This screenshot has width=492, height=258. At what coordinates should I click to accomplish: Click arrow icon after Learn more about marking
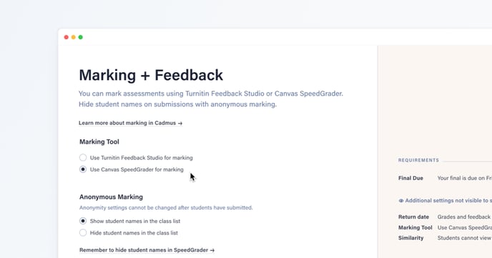[x=180, y=123]
